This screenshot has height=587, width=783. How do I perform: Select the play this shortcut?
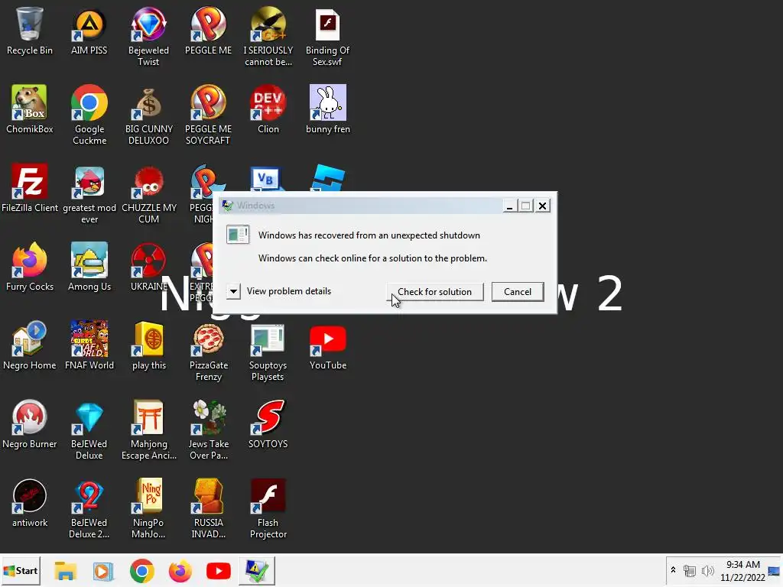coord(149,345)
